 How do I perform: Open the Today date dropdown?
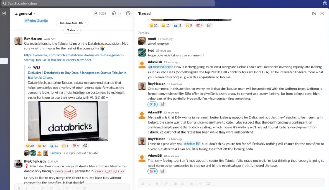(72, 30)
